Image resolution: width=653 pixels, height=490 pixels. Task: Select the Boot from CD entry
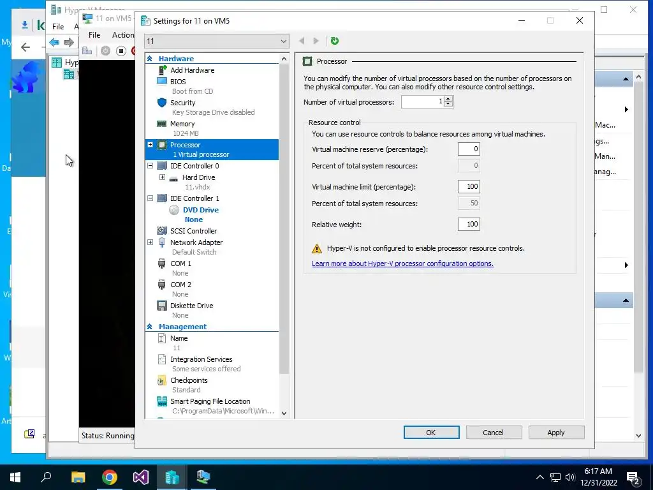click(193, 91)
